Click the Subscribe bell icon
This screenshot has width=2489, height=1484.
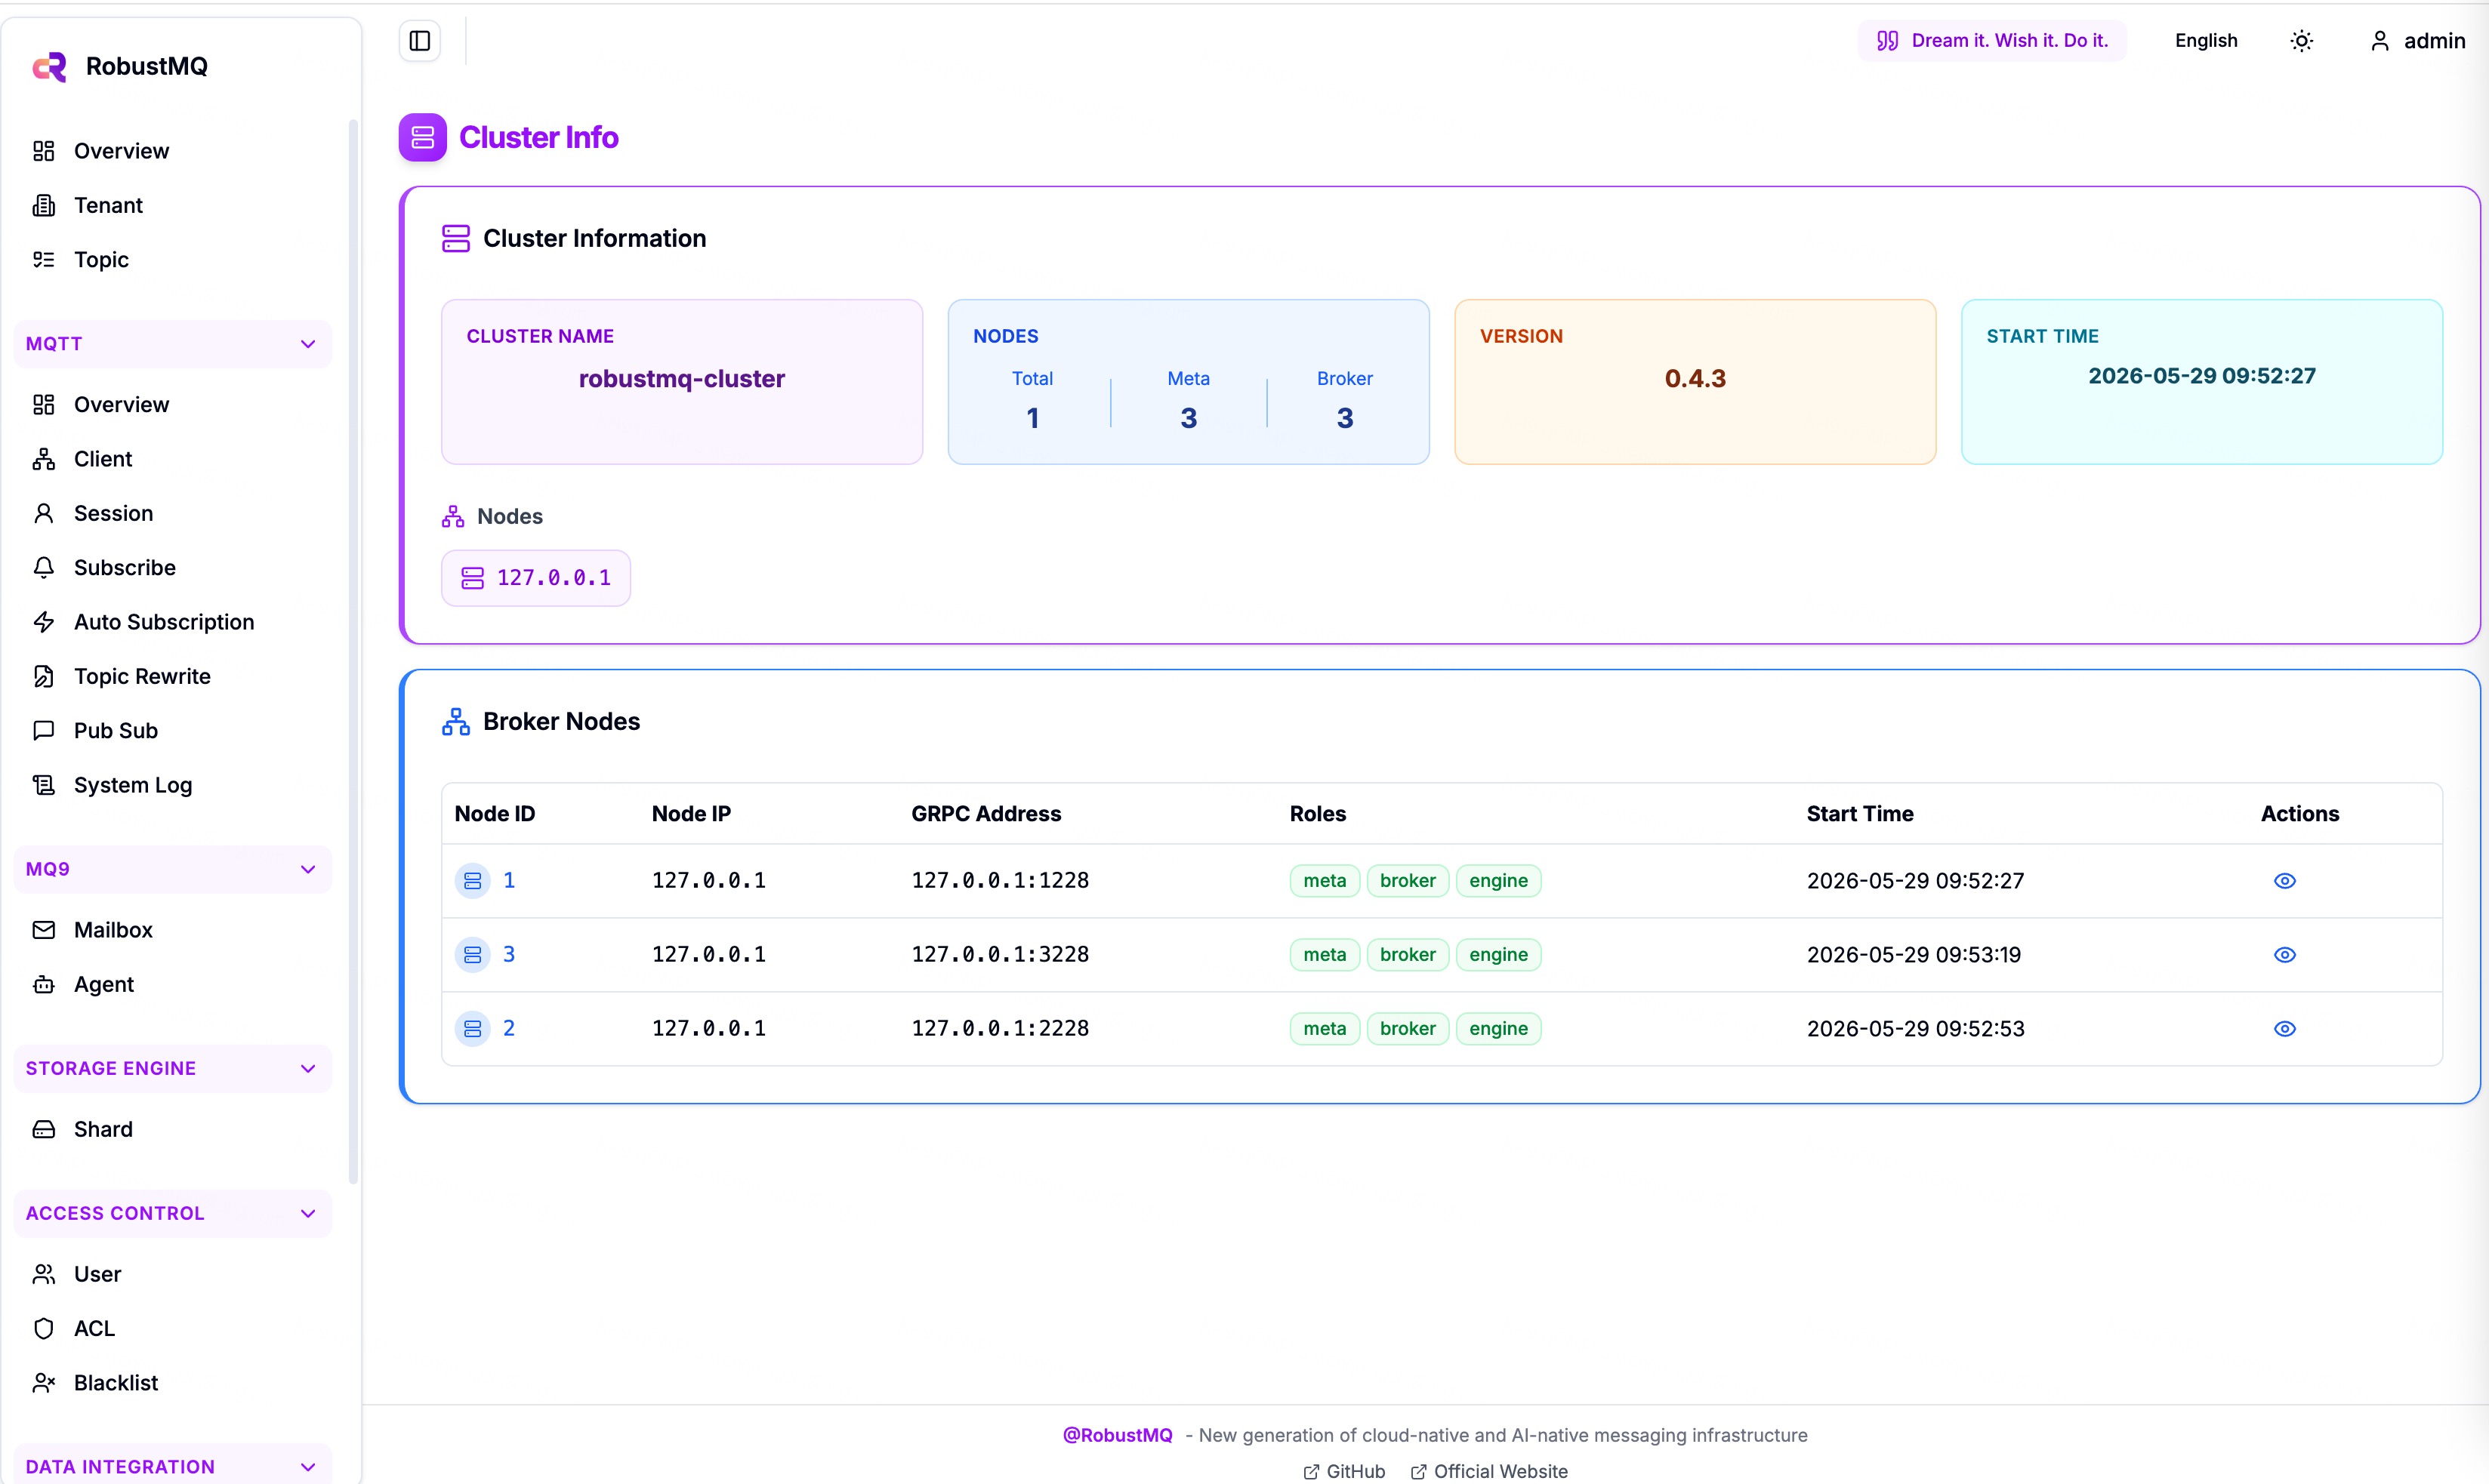[44, 568]
